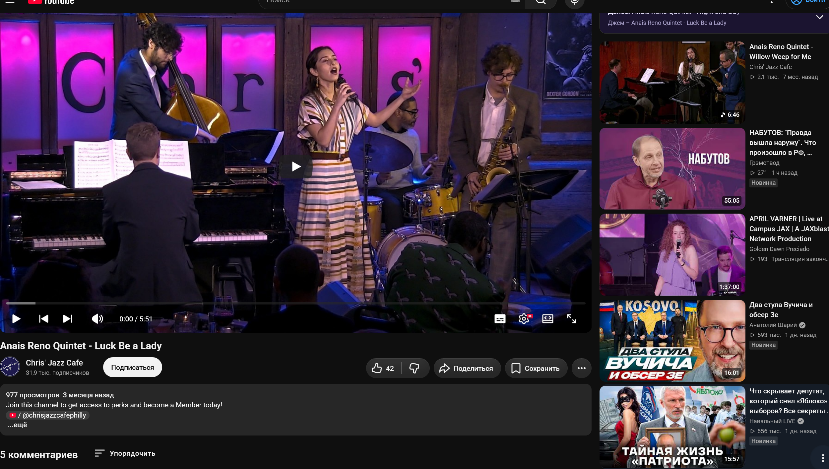The image size is (829, 469).
Task: Open Тайная жизнь патриота thumbnail
Action: 672,427
